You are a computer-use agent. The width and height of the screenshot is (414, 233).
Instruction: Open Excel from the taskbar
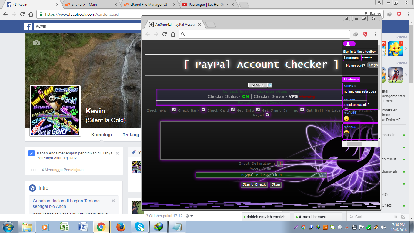tap(64, 227)
